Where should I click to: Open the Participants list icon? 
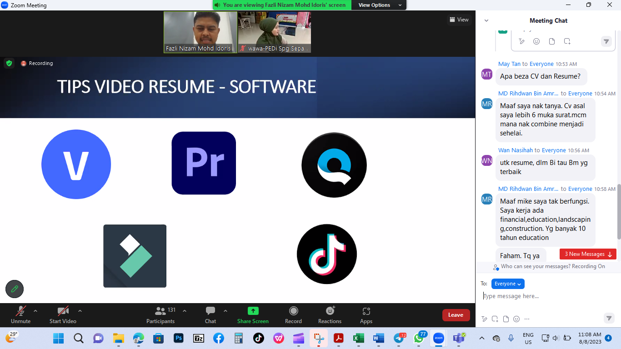[x=160, y=311]
